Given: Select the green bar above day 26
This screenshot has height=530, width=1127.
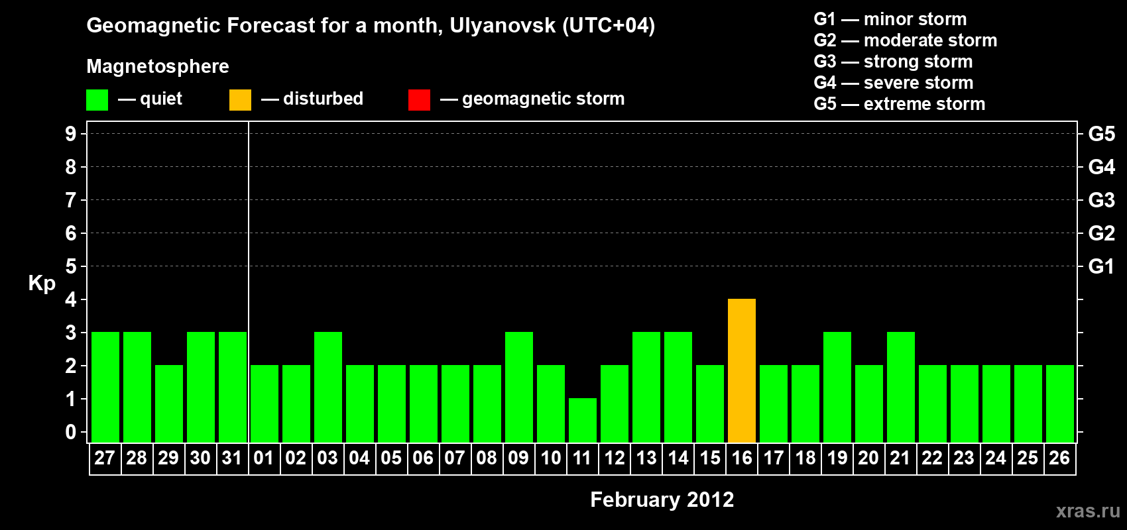Looking at the screenshot, I should tap(1059, 403).
